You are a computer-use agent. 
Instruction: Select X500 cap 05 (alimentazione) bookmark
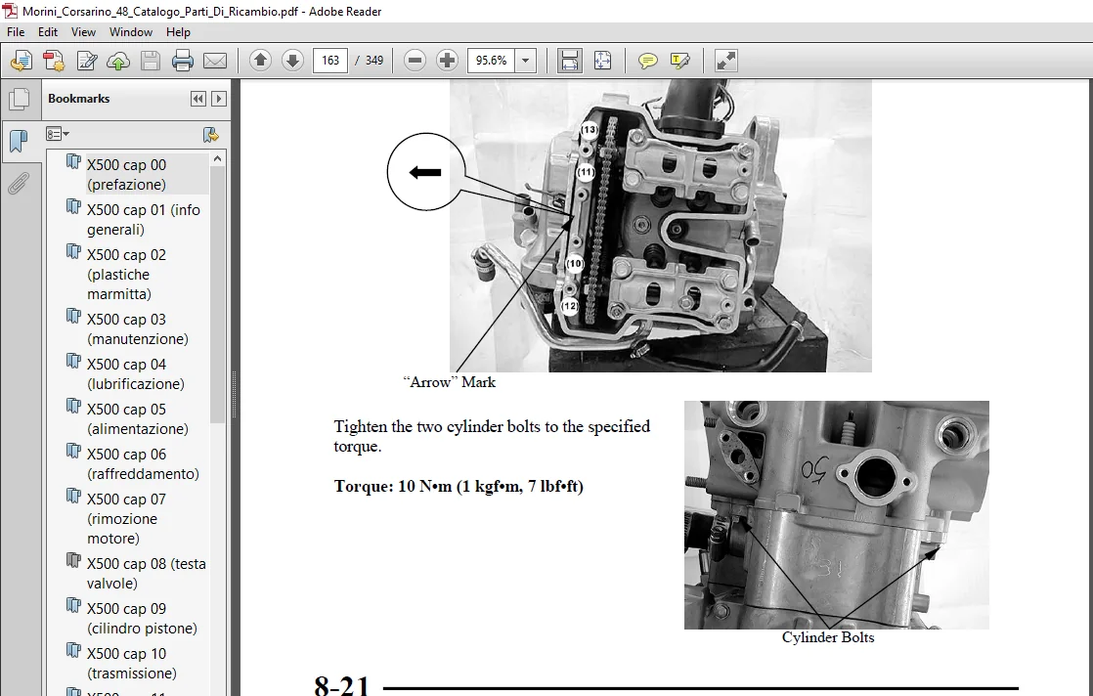pyautogui.click(x=137, y=418)
